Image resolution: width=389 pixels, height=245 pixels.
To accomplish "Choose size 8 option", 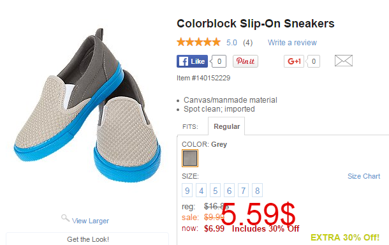I will coord(257,190).
